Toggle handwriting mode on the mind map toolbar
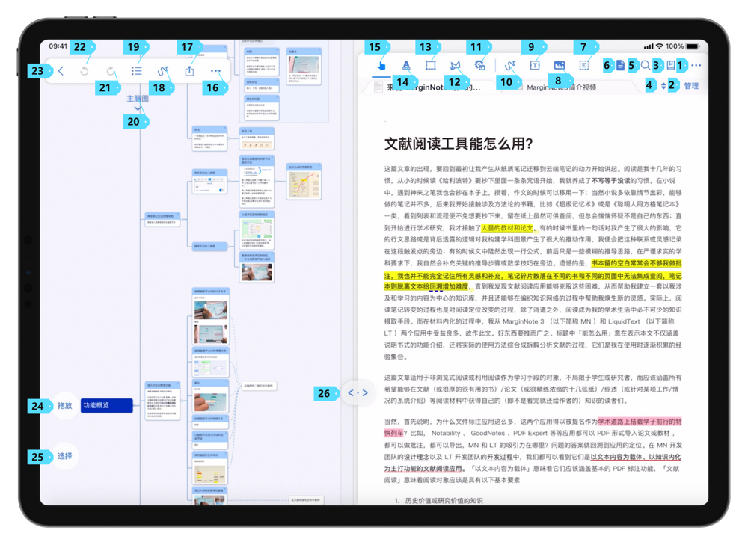The height and width of the screenshot is (545, 748). tap(163, 70)
